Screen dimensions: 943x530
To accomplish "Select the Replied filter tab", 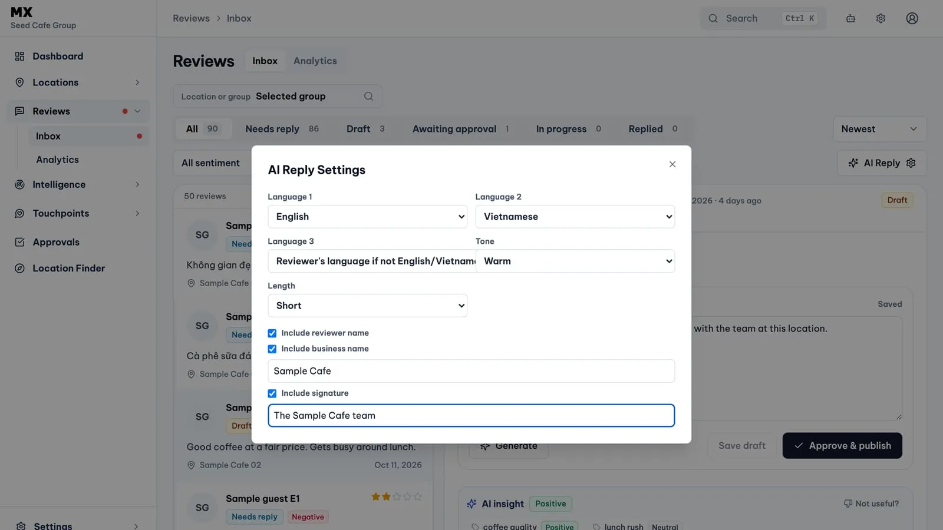I will click(653, 129).
